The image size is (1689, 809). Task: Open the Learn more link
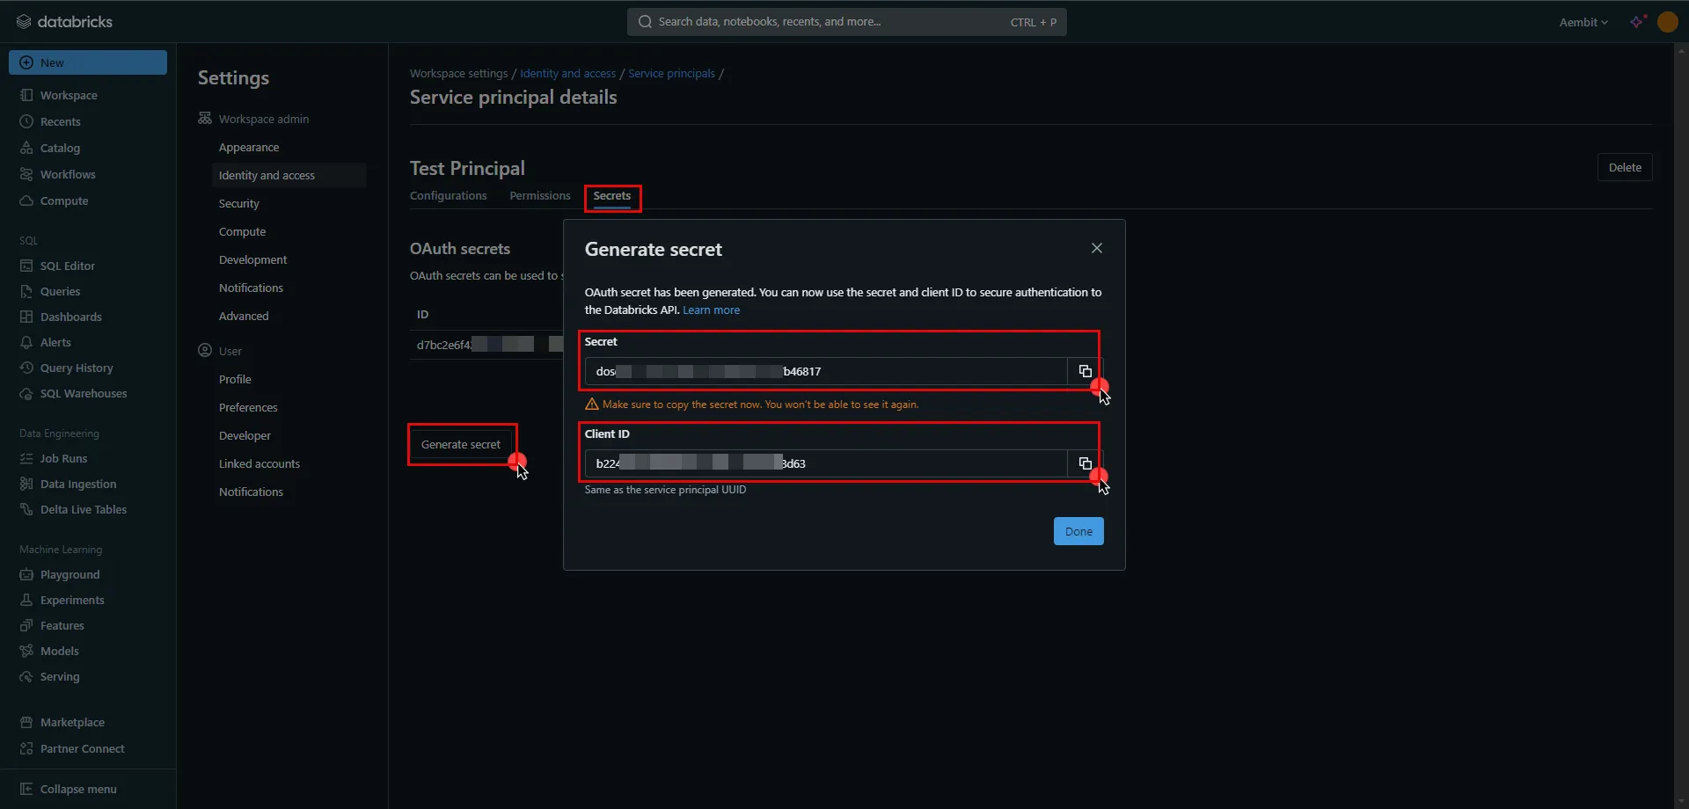(711, 310)
